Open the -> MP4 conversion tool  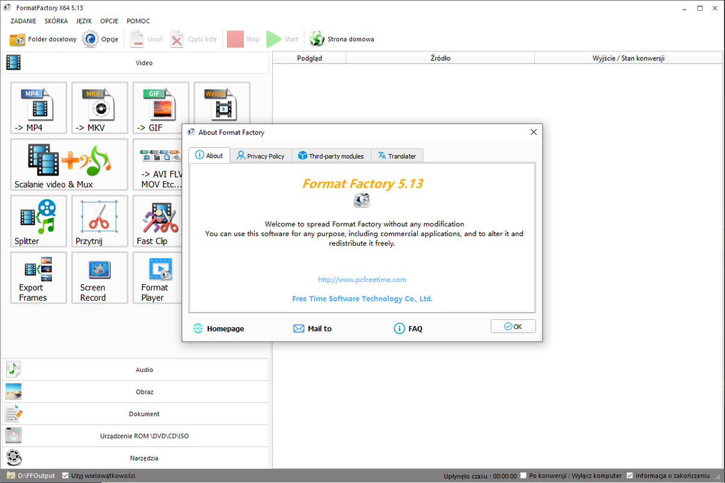(x=39, y=108)
